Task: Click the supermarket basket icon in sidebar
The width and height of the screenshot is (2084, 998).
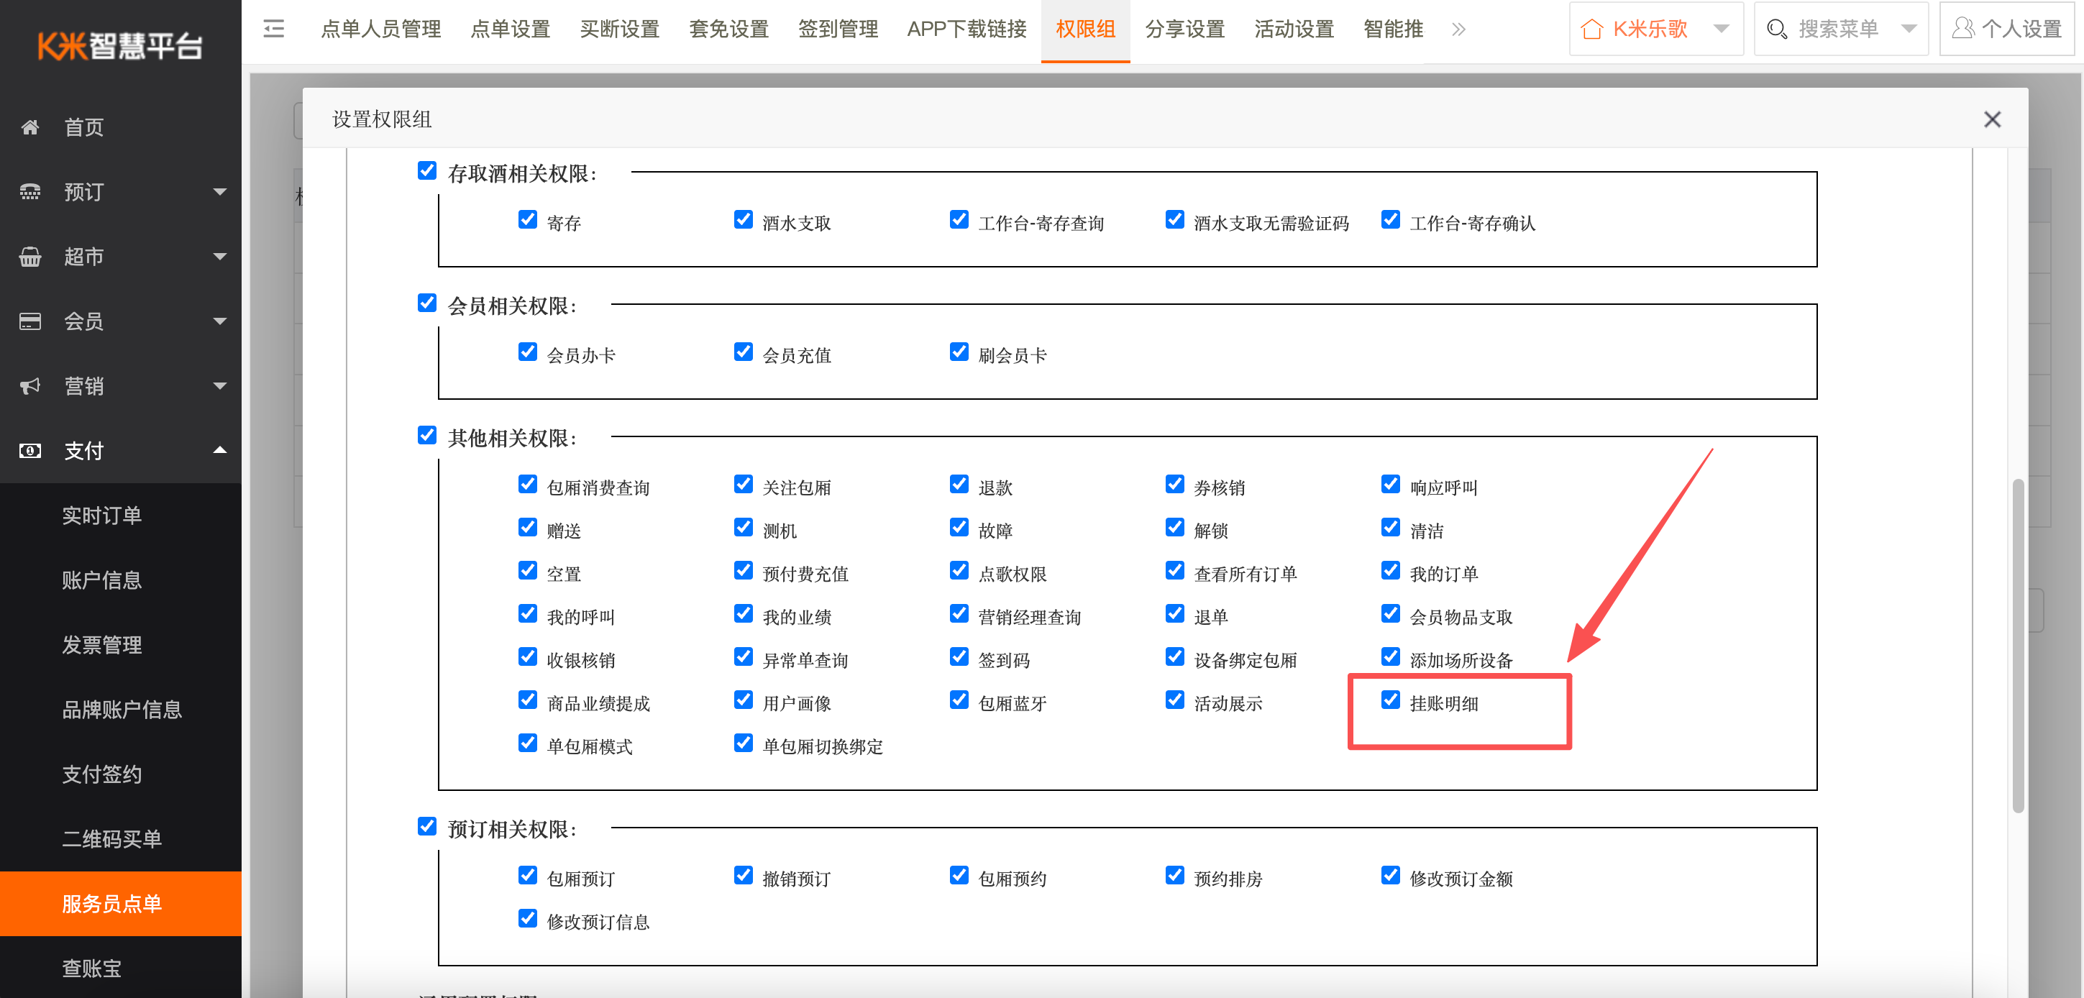Action: [x=31, y=257]
